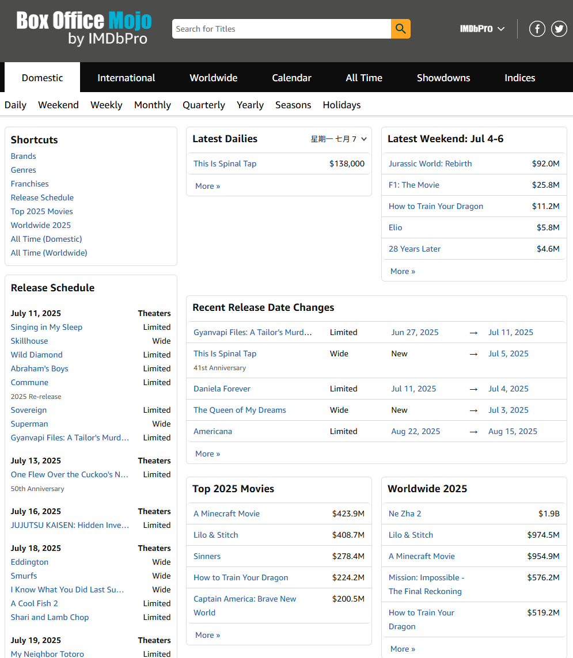Select the Weekend submenu item
The image size is (573, 658).
pos(58,105)
